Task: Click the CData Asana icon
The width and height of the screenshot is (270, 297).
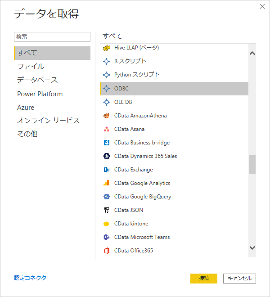Action: coord(107,129)
